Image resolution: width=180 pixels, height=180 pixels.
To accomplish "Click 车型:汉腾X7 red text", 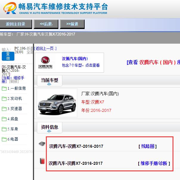I will pyautogui.click(x=93, y=102).
